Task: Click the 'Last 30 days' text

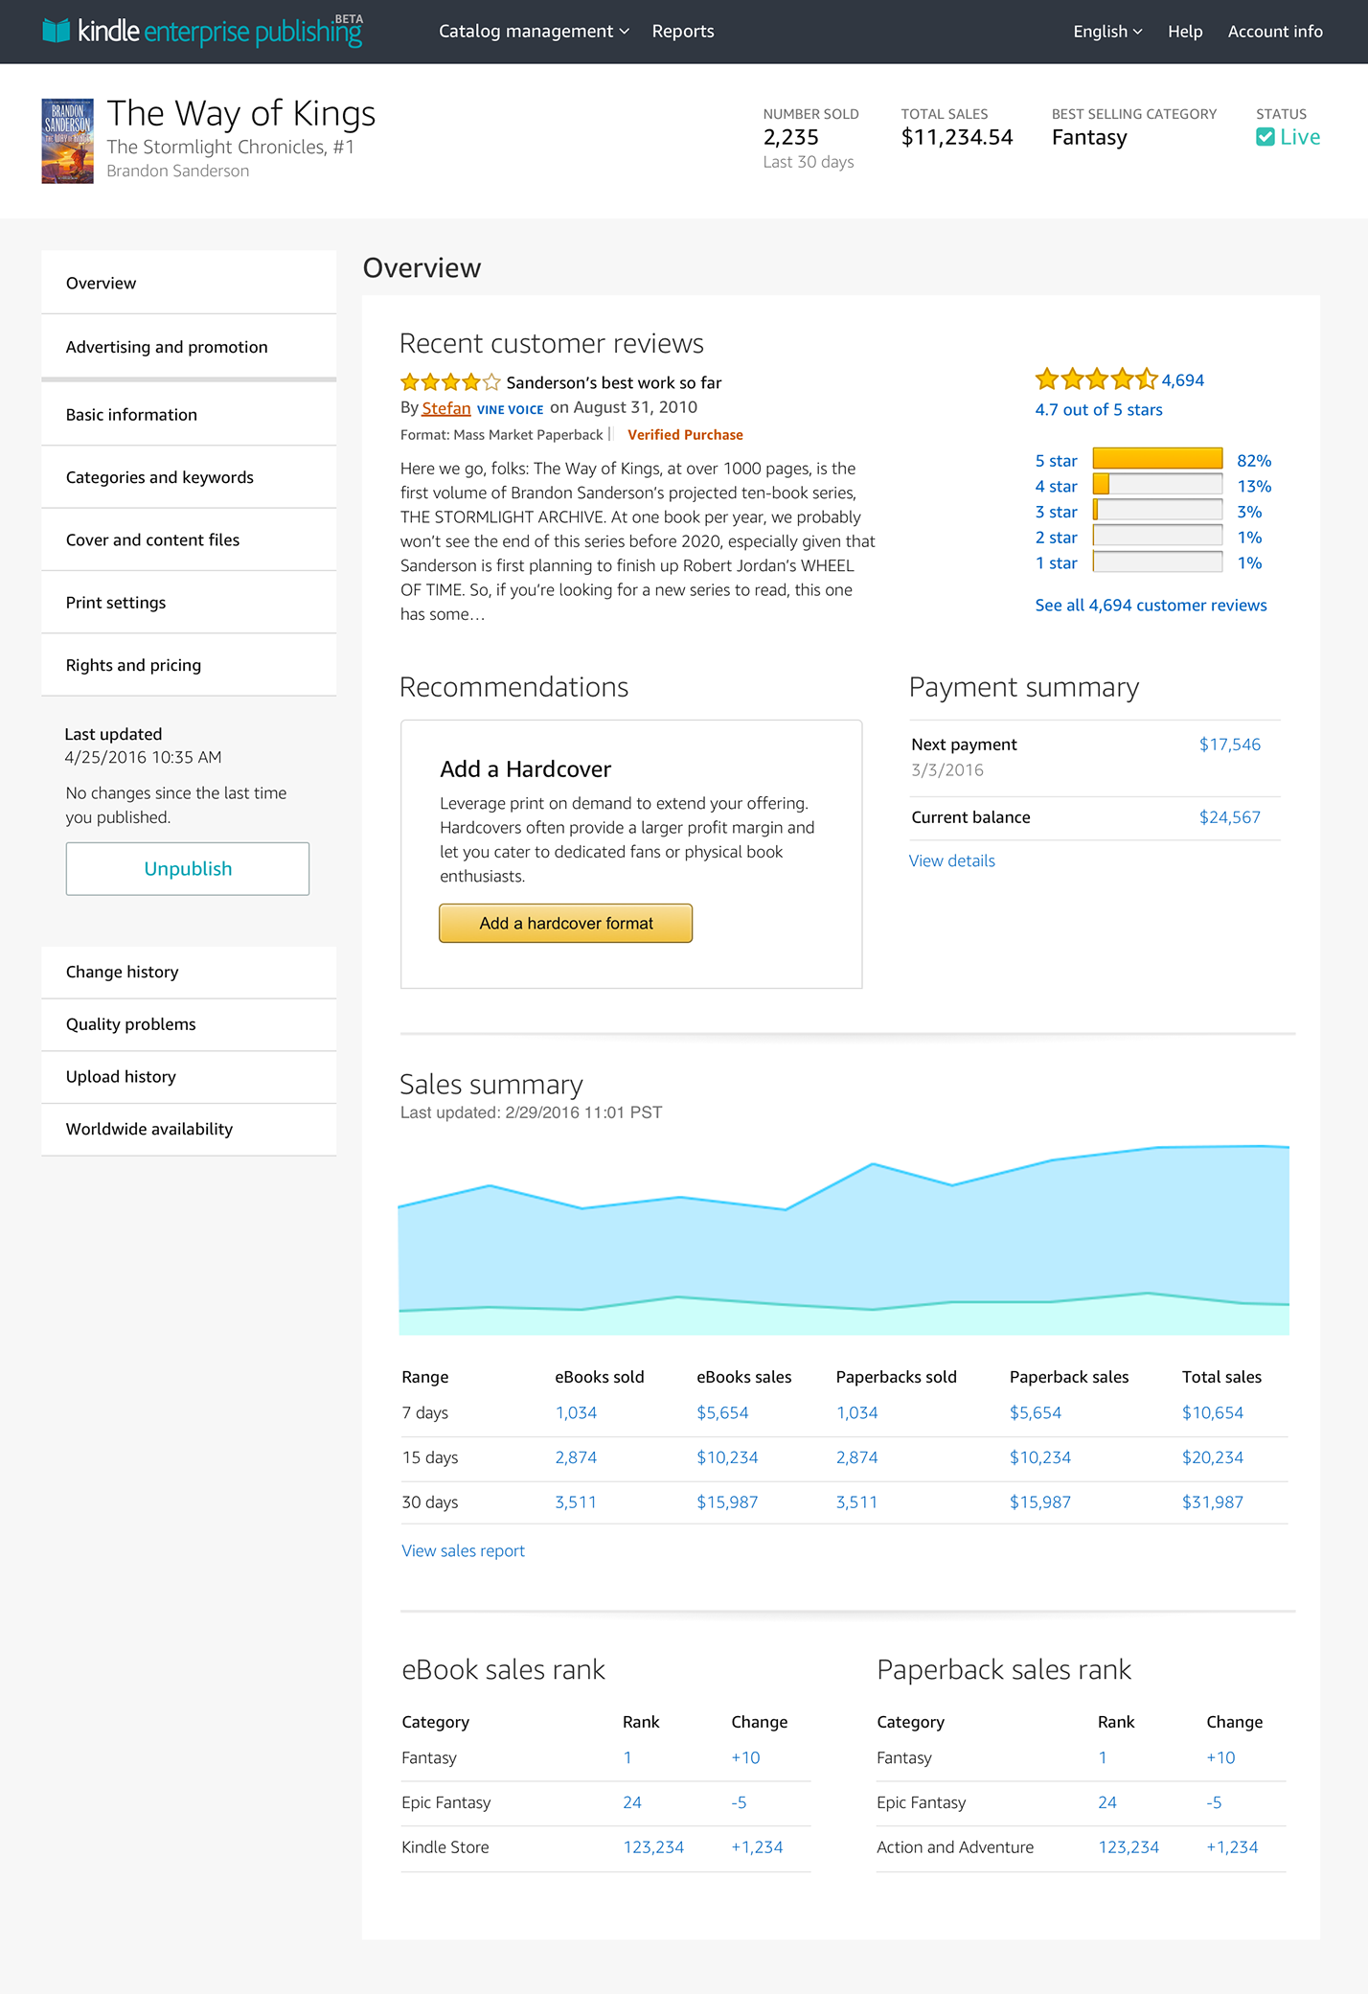Action: click(x=809, y=162)
